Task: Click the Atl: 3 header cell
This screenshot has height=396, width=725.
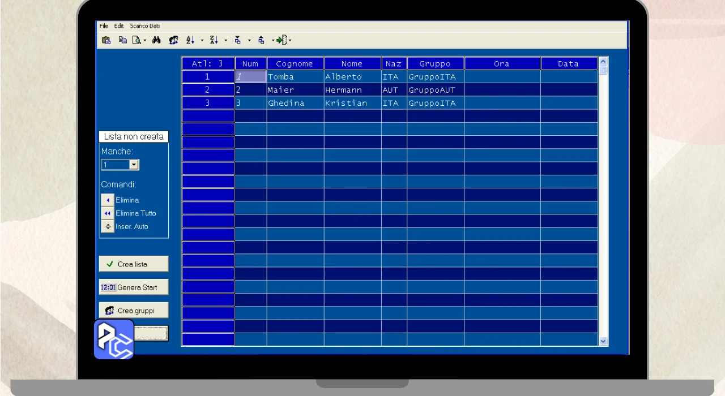Action: (208, 63)
